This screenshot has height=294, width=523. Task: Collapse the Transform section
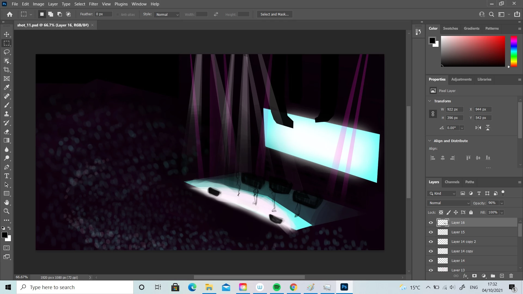(x=430, y=101)
